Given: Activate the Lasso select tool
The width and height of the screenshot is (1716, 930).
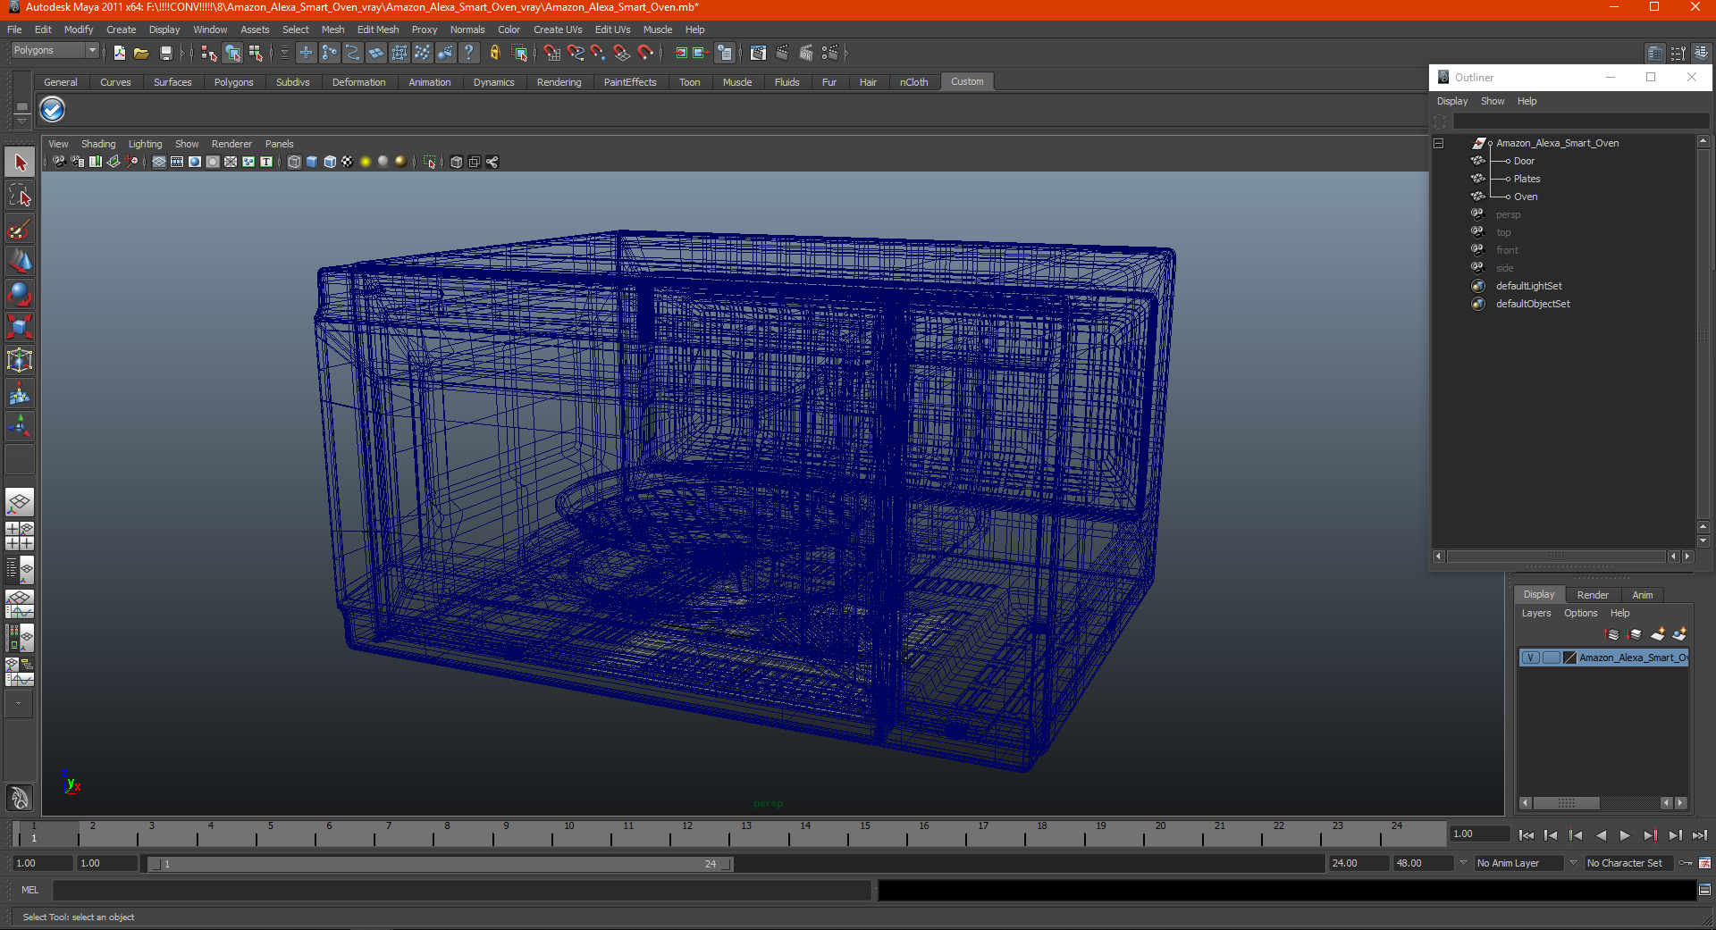Looking at the screenshot, I should pyautogui.click(x=20, y=196).
